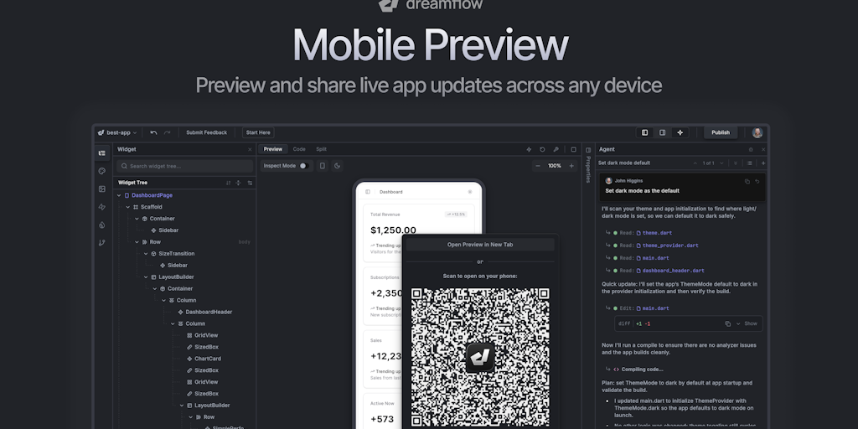This screenshot has height=429, width=858.
Task: Click the user avatar in top right
Action: coord(757,133)
